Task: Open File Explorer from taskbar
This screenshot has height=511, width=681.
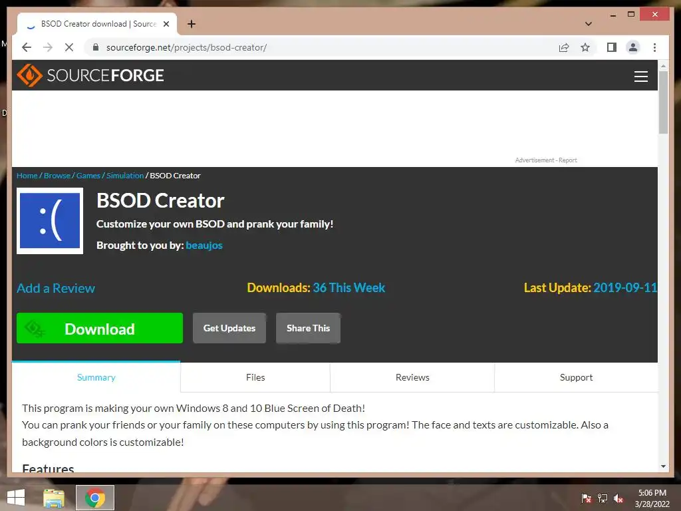Action: (54, 498)
